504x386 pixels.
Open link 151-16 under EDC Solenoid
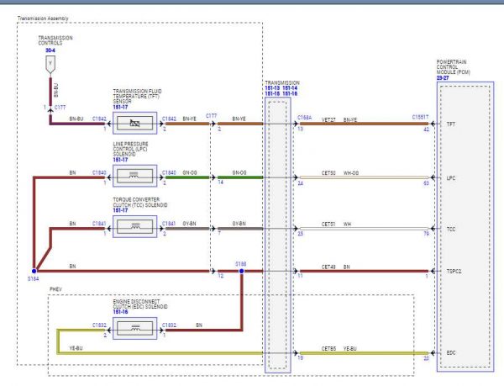coord(120,312)
